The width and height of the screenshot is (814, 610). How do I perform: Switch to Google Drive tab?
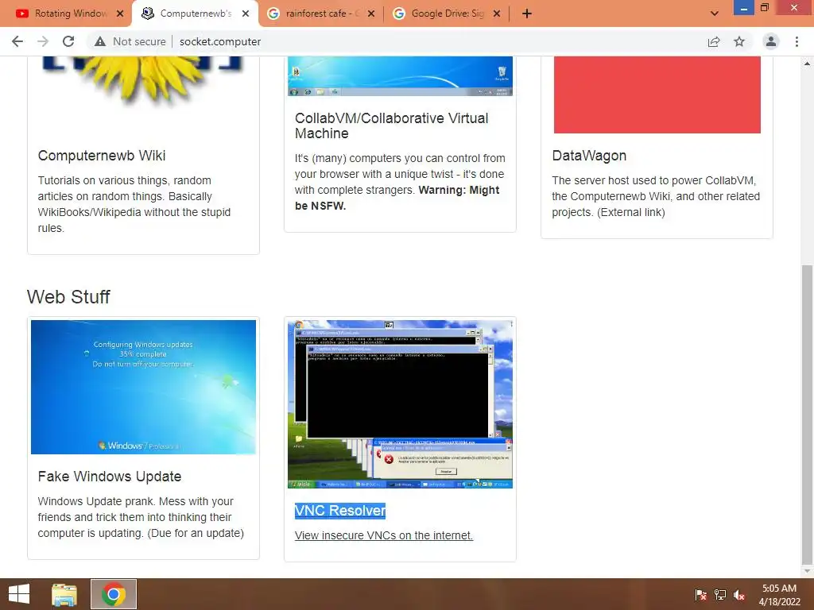pyautogui.click(x=448, y=14)
